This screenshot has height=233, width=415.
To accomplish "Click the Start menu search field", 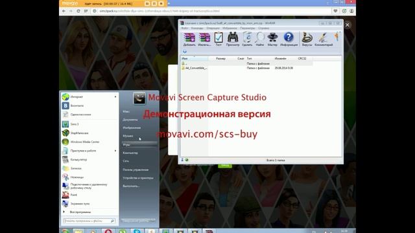I will 89,221.
